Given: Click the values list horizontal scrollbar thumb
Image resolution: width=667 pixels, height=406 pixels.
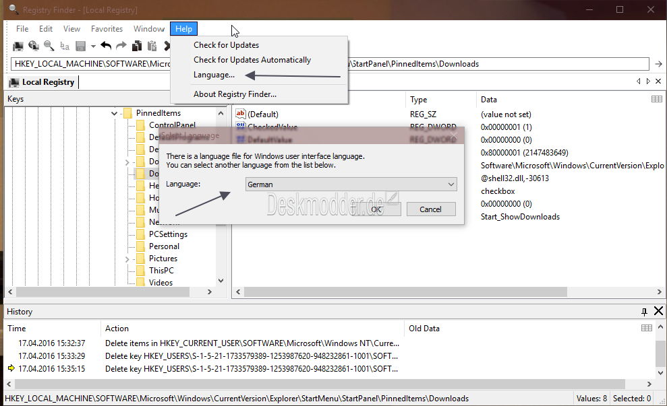Looking at the screenshot, I should [x=405, y=292].
